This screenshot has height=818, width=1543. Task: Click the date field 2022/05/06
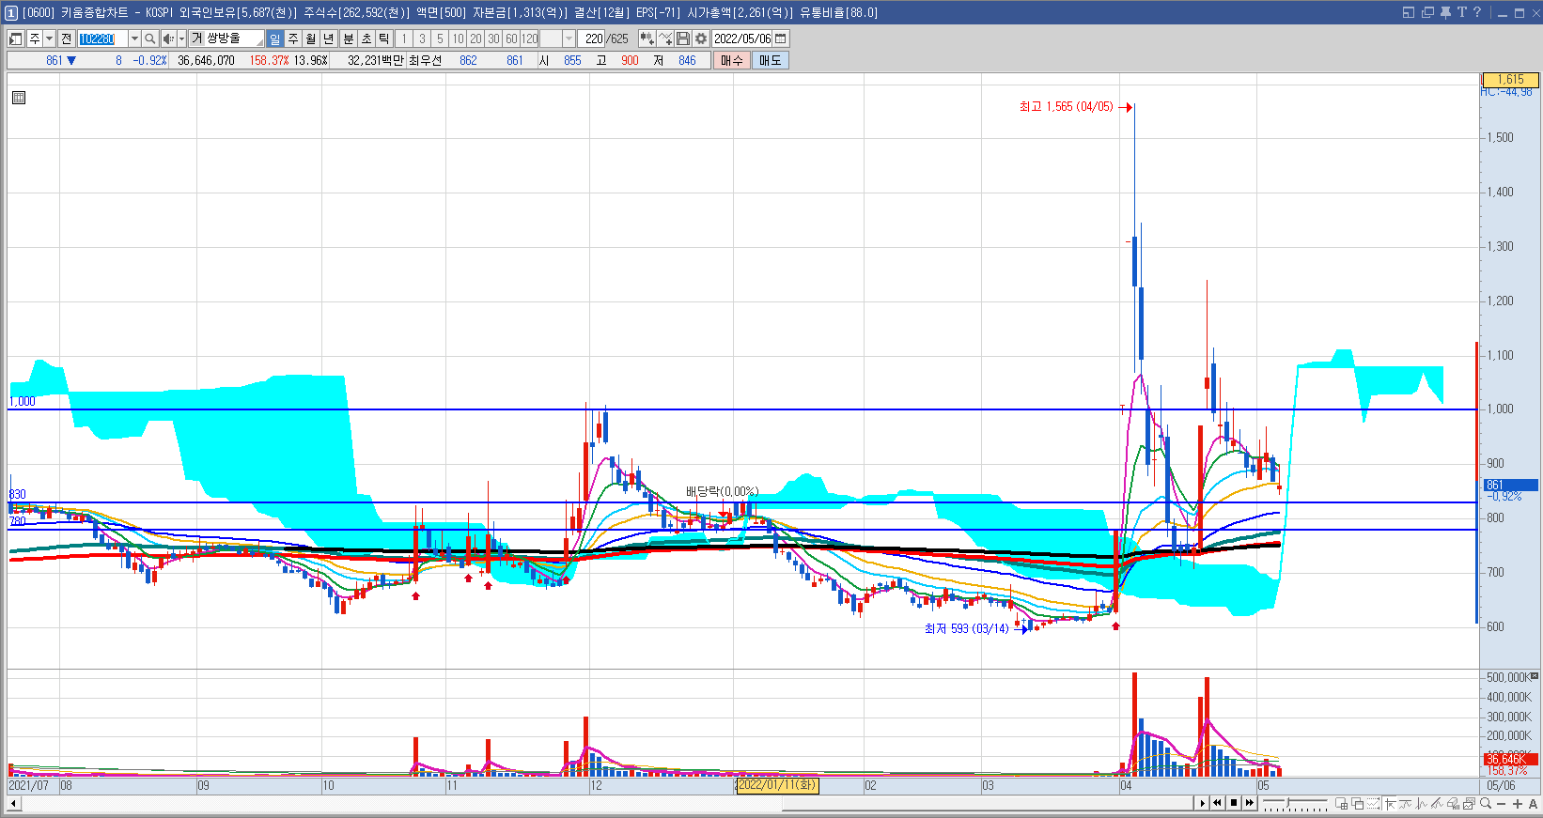coord(742,39)
